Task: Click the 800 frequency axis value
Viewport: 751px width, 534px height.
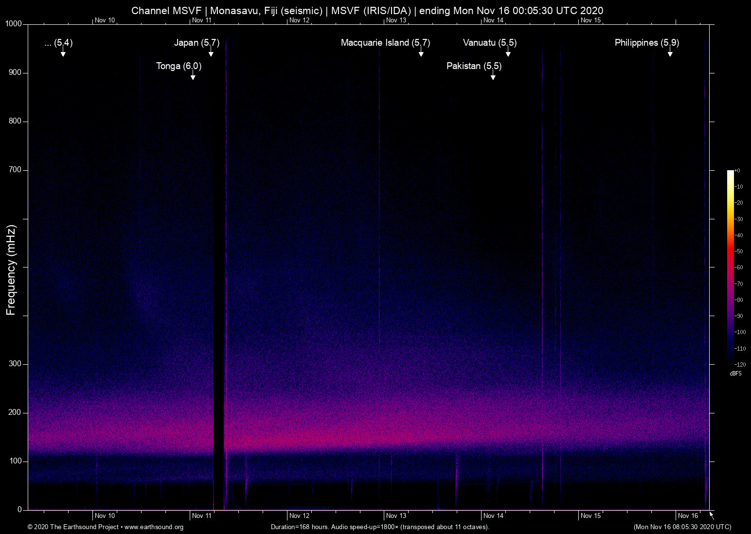Action: click(15, 121)
